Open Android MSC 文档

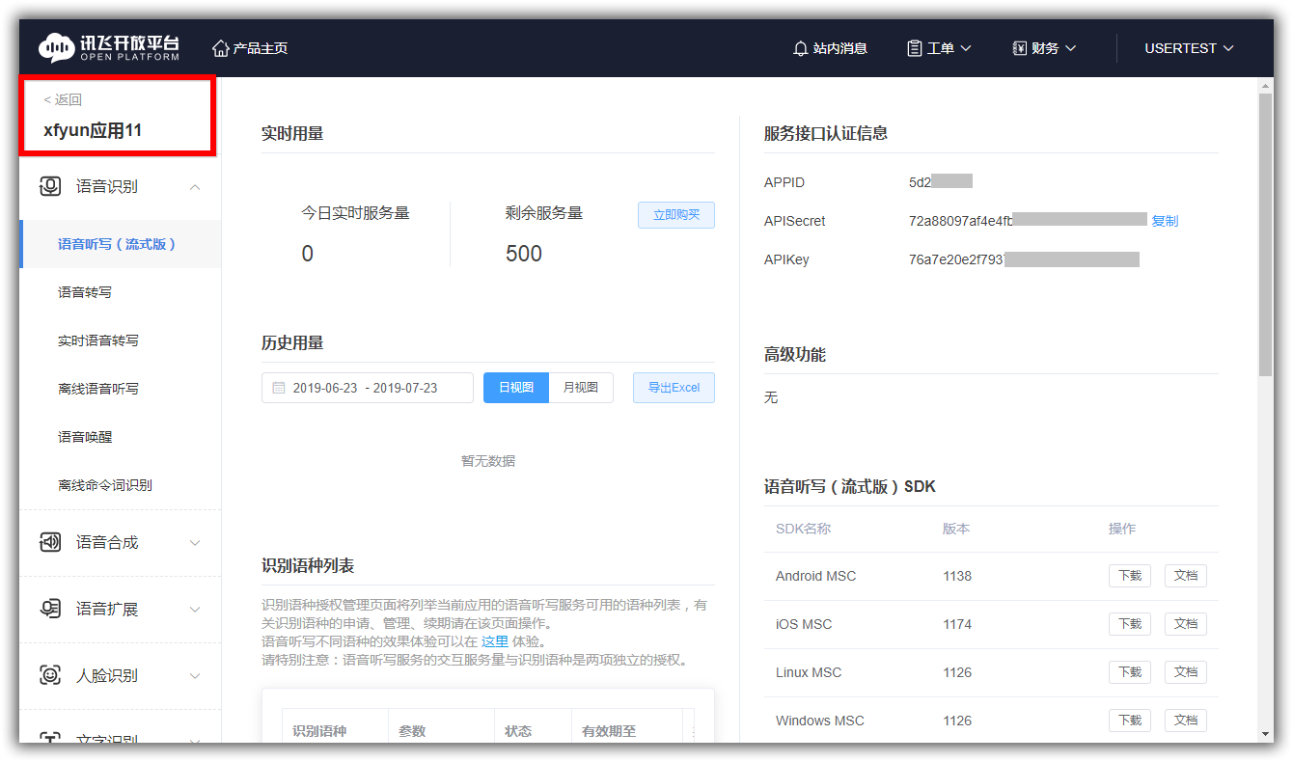coord(1186,576)
